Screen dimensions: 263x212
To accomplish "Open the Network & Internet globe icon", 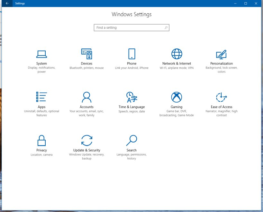I will coord(177,54).
